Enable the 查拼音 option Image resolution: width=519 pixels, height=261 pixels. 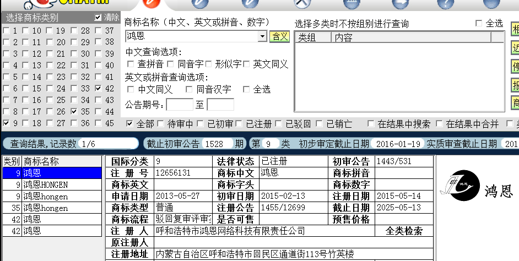click(x=131, y=64)
